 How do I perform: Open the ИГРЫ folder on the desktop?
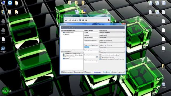coord(10,13)
